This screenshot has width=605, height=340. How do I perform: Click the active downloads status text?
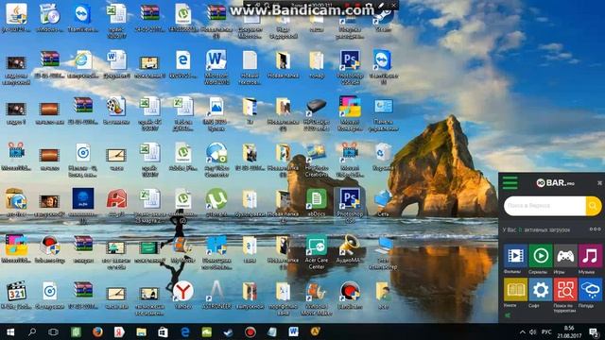pos(536,229)
